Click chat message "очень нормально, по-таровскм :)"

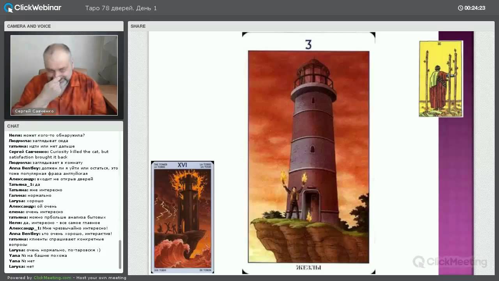click(x=64, y=250)
